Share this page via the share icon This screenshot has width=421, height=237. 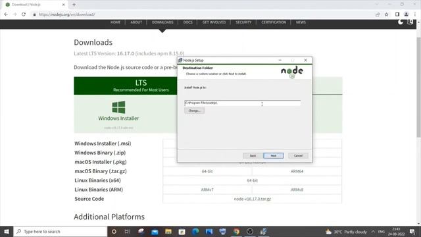(378, 14)
